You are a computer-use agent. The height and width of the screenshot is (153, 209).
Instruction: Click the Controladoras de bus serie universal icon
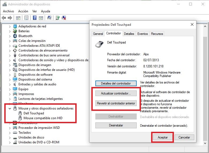(15, 55)
